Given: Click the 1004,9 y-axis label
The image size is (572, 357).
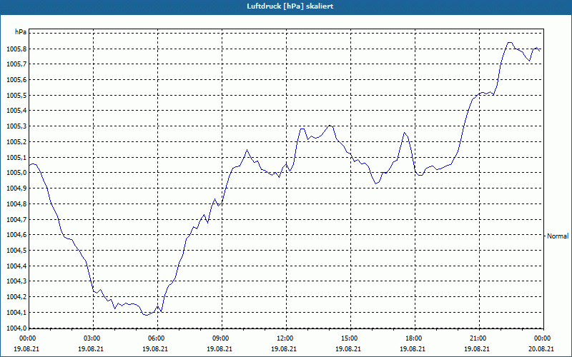Looking at the screenshot, I should point(16,188).
